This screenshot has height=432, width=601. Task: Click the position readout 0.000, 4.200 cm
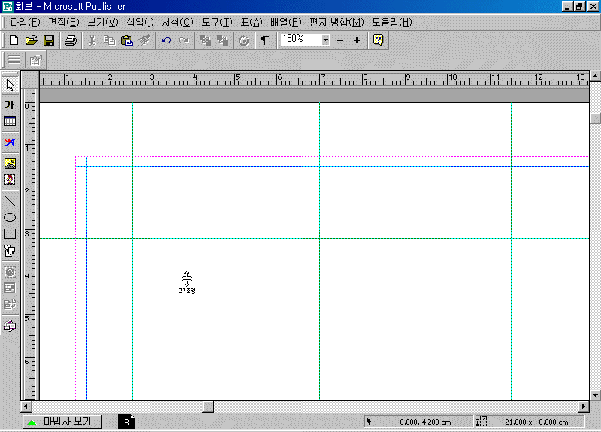click(425, 421)
